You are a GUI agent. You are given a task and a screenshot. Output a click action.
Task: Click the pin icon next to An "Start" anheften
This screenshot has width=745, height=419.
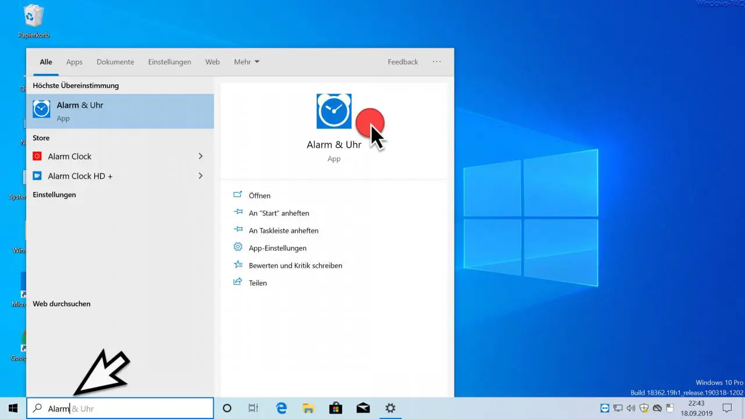237,213
